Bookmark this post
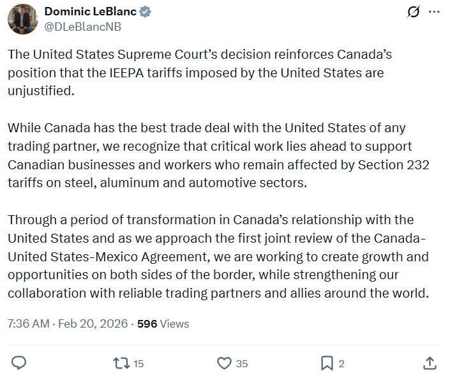This screenshot has height=380, width=450. pyautogui.click(x=327, y=363)
